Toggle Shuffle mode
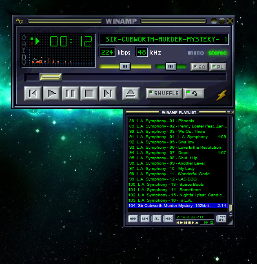The width and height of the screenshot is (257, 264). tap(164, 93)
